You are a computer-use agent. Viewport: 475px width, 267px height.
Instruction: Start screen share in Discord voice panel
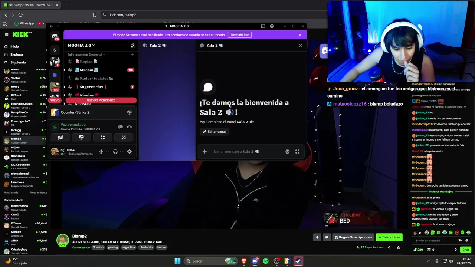pos(81,138)
